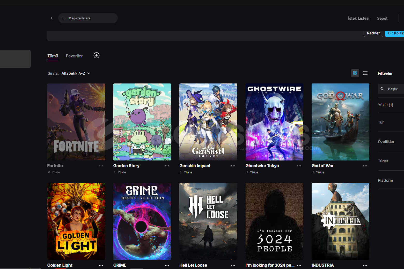Screen dimensions: 404x269
Task: Click the Genshin Impact title text
Action: coord(195,166)
